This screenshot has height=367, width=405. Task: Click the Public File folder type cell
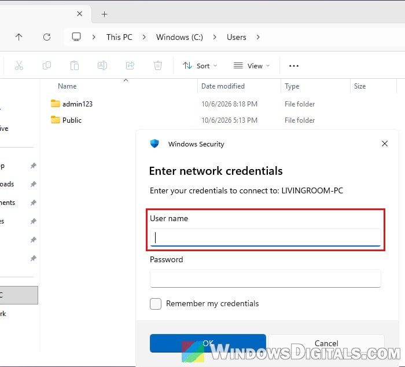point(300,120)
